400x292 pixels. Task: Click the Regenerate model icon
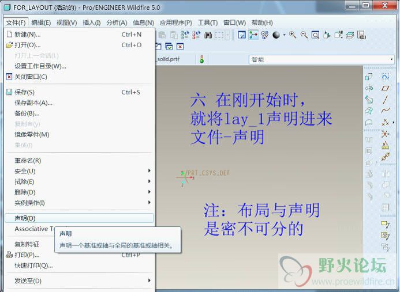pos(185,35)
